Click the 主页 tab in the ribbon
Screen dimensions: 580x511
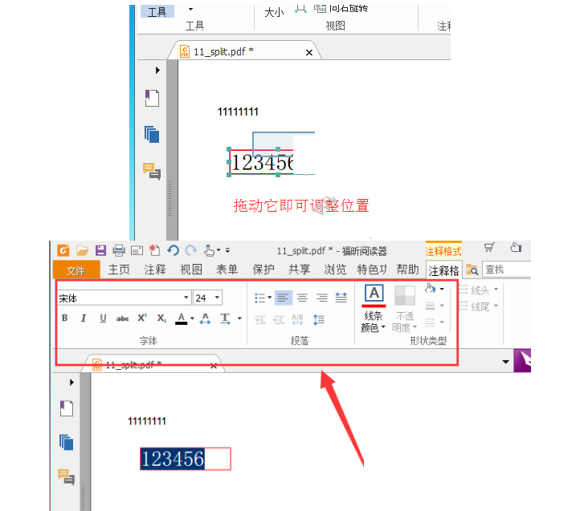pyautogui.click(x=120, y=270)
